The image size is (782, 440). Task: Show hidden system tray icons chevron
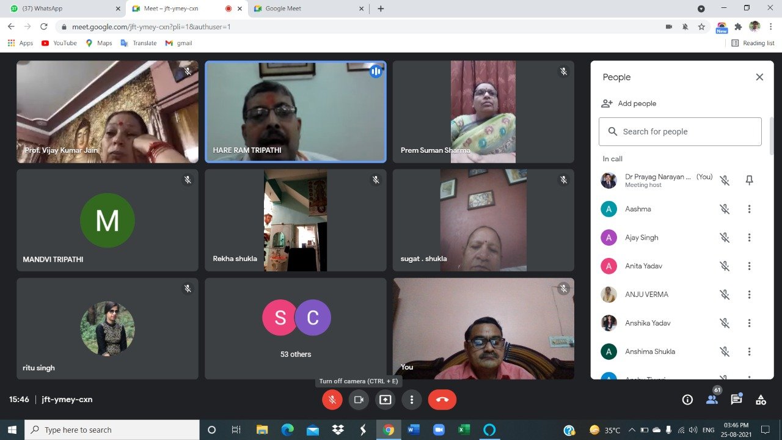click(632, 430)
